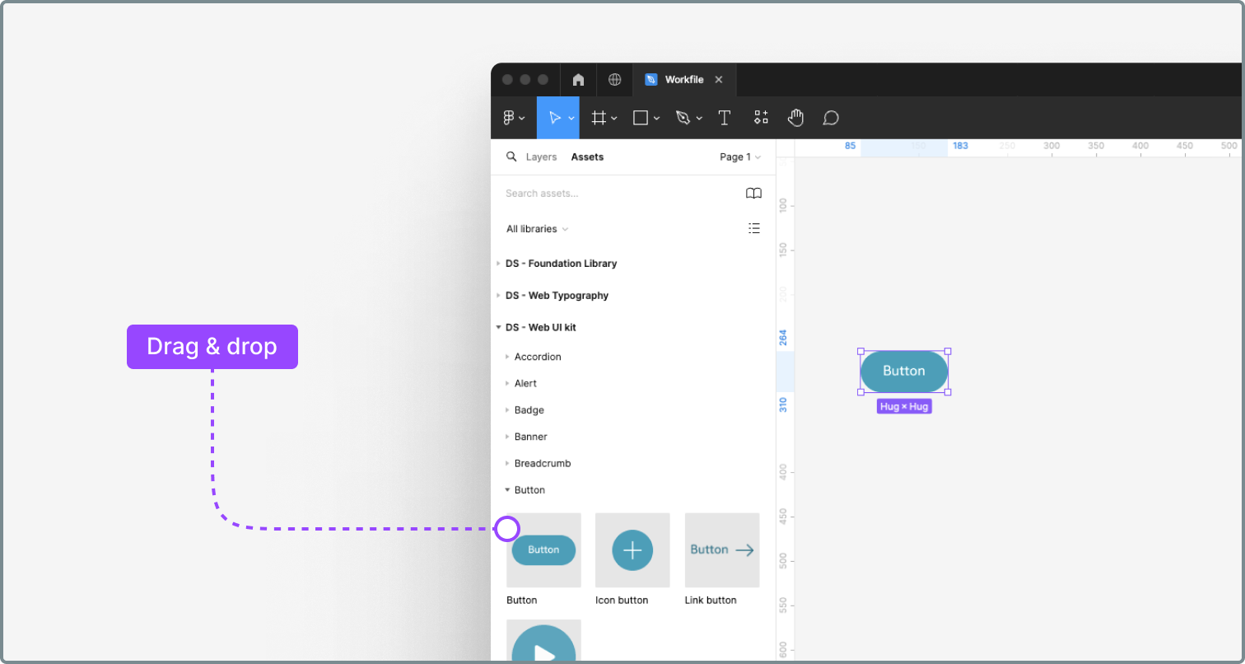
Task: Switch assets to list view
Action: pos(754,228)
